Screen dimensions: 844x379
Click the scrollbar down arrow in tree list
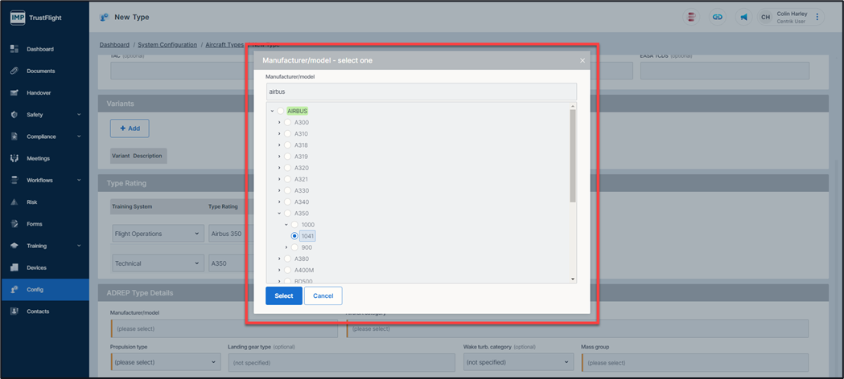[573, 279]
